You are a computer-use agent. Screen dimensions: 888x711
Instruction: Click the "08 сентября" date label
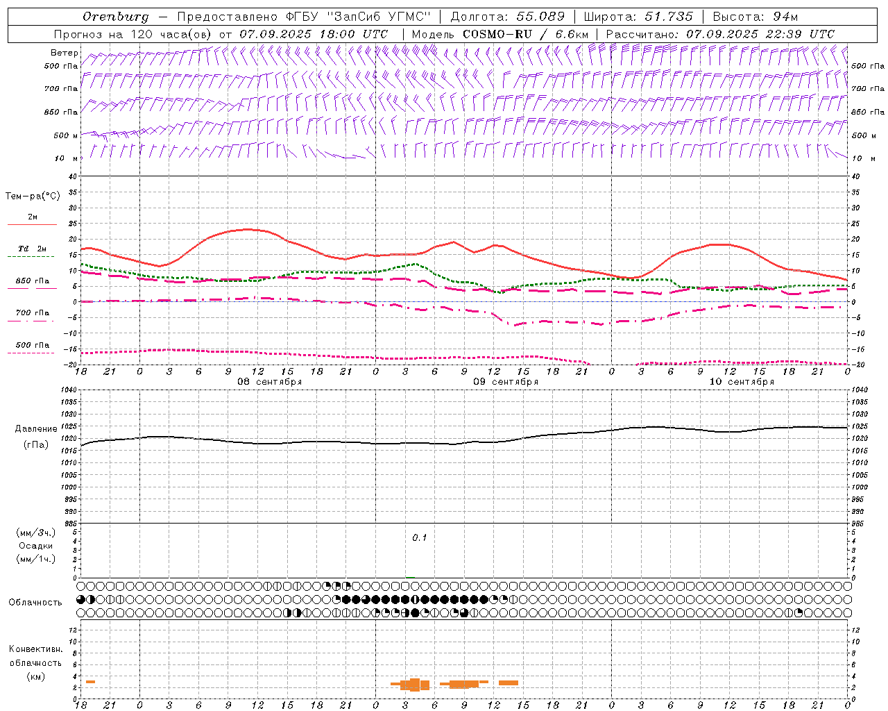click(270, 381)
